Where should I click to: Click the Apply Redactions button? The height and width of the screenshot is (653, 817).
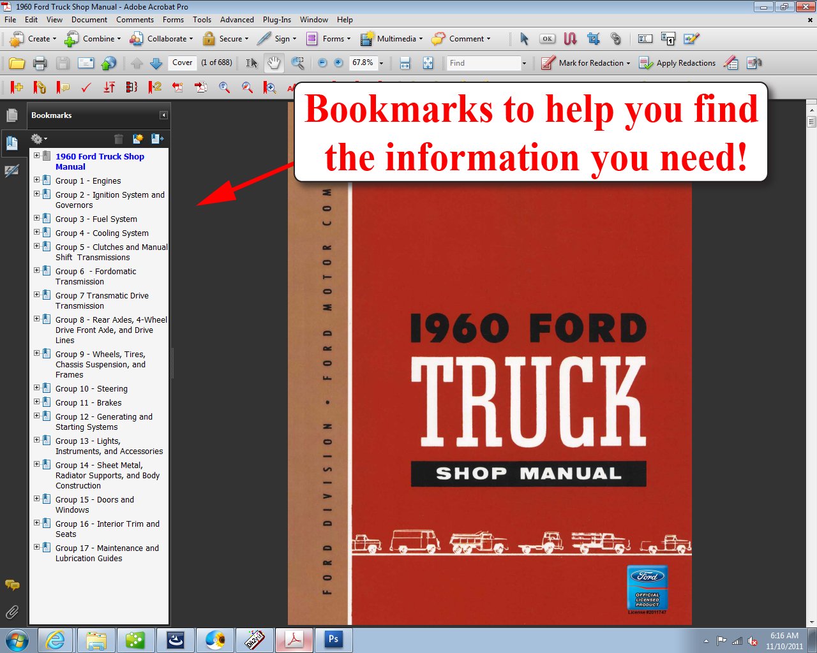(x=677, y=63)
